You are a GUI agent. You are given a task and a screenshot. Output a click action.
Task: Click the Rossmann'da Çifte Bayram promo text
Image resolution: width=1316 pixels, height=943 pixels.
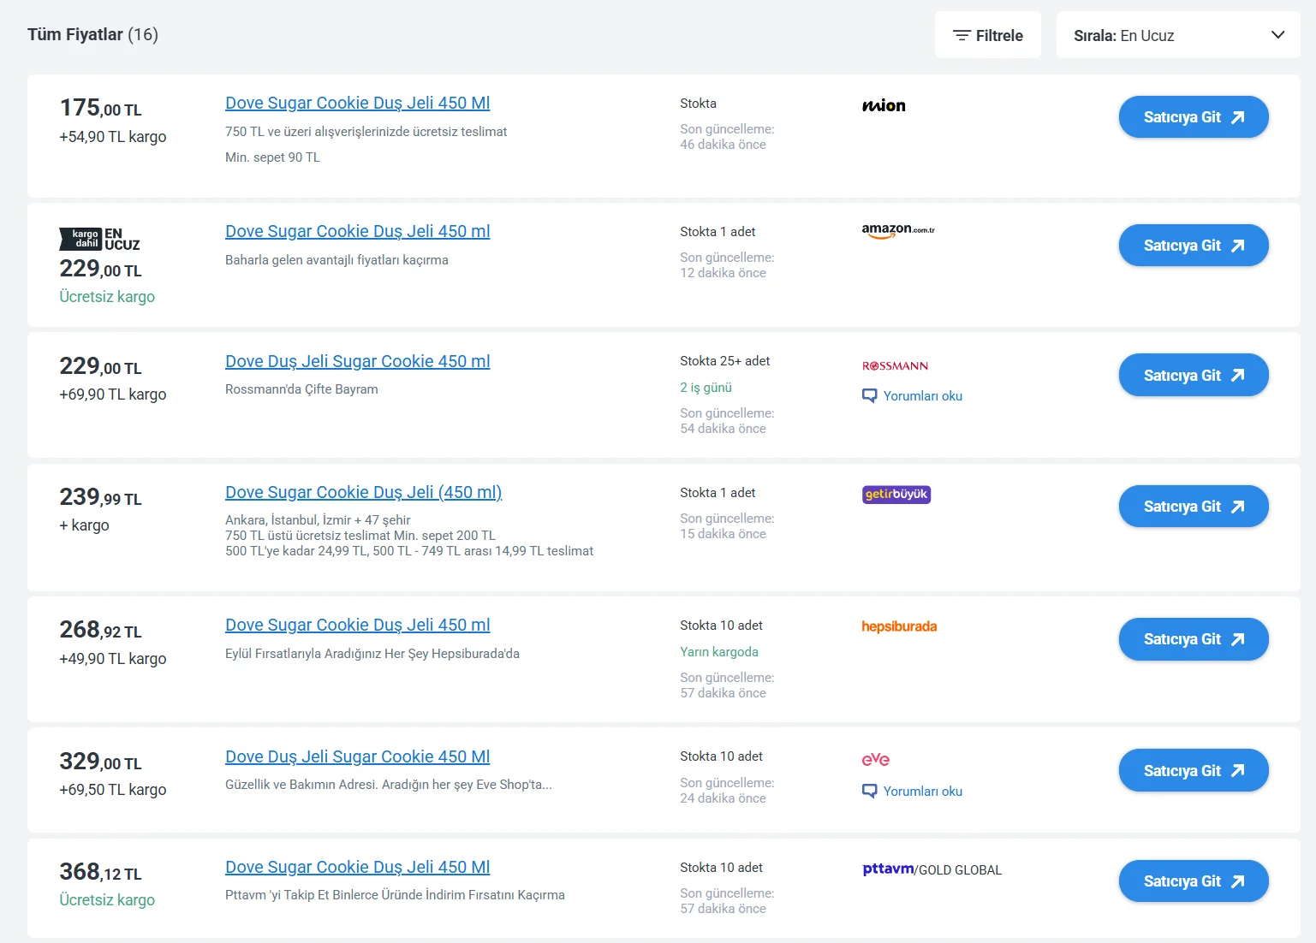(x=301, y=389)
